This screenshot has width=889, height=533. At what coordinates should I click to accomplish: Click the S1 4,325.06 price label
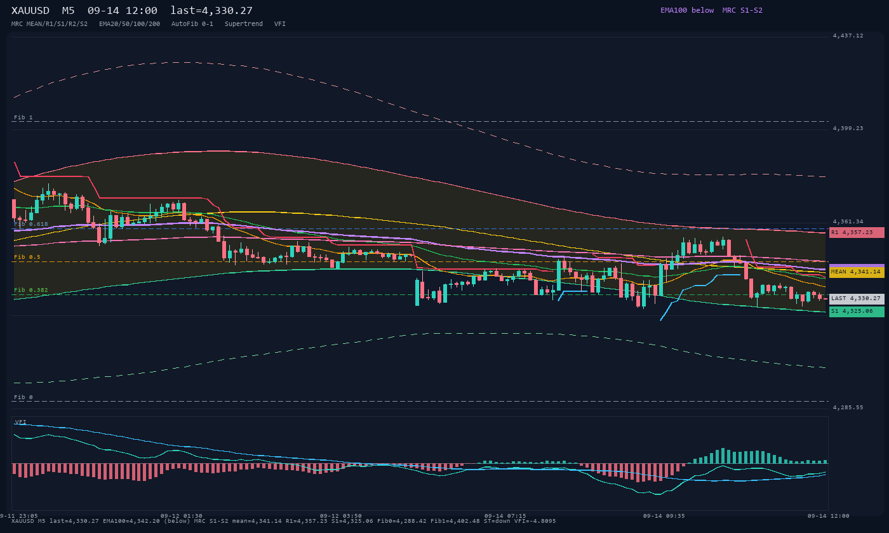[857, 312]
